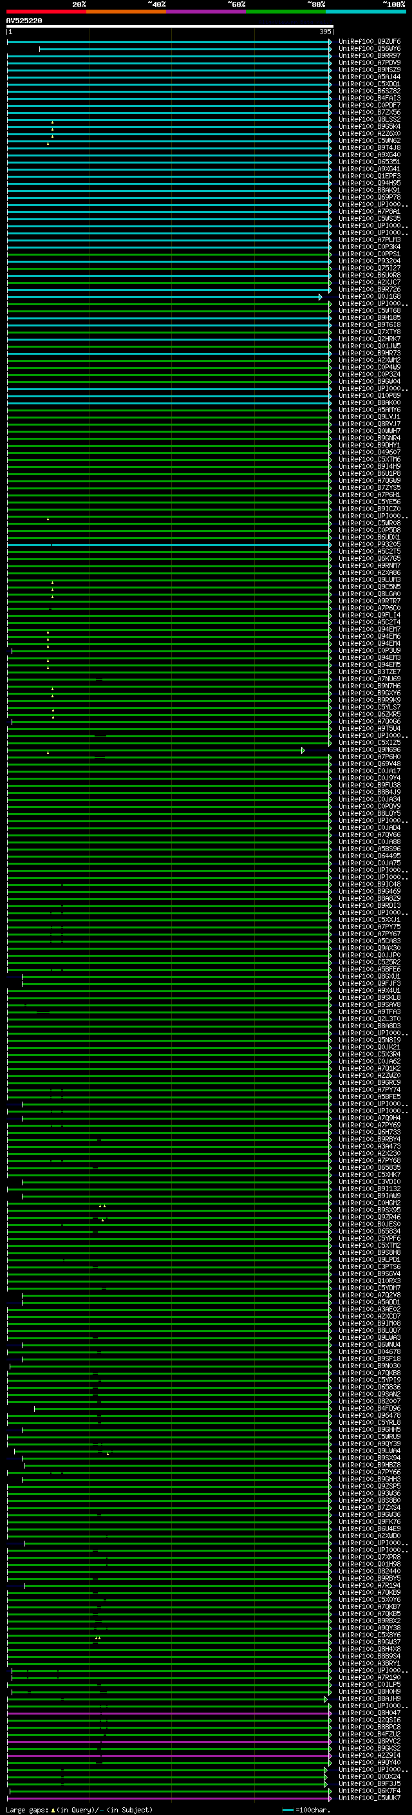This screenshot has width=412, height=1815.
Task: Click the orange ~40% legend segment
Action: tap(126, 12)
